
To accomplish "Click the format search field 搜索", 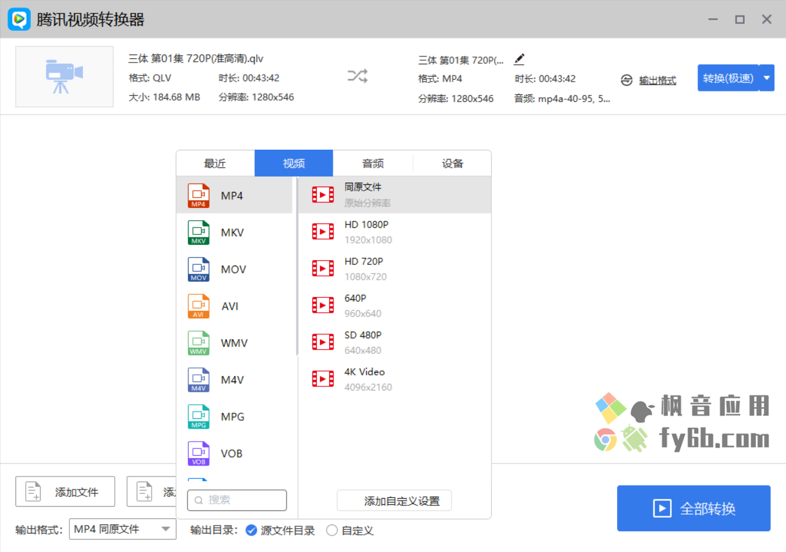I will click(x=237, y=500).
